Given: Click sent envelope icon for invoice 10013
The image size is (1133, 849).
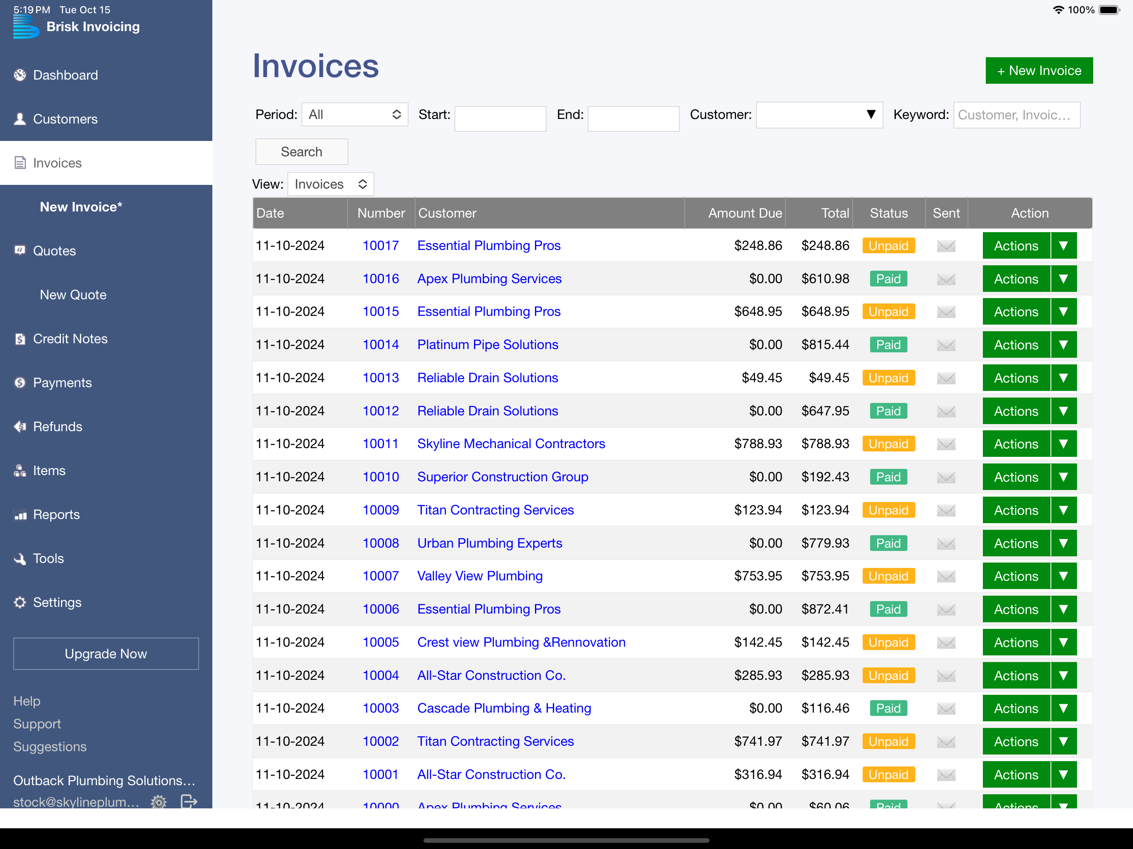Looking at the screenshot, I should click(946, 378).
